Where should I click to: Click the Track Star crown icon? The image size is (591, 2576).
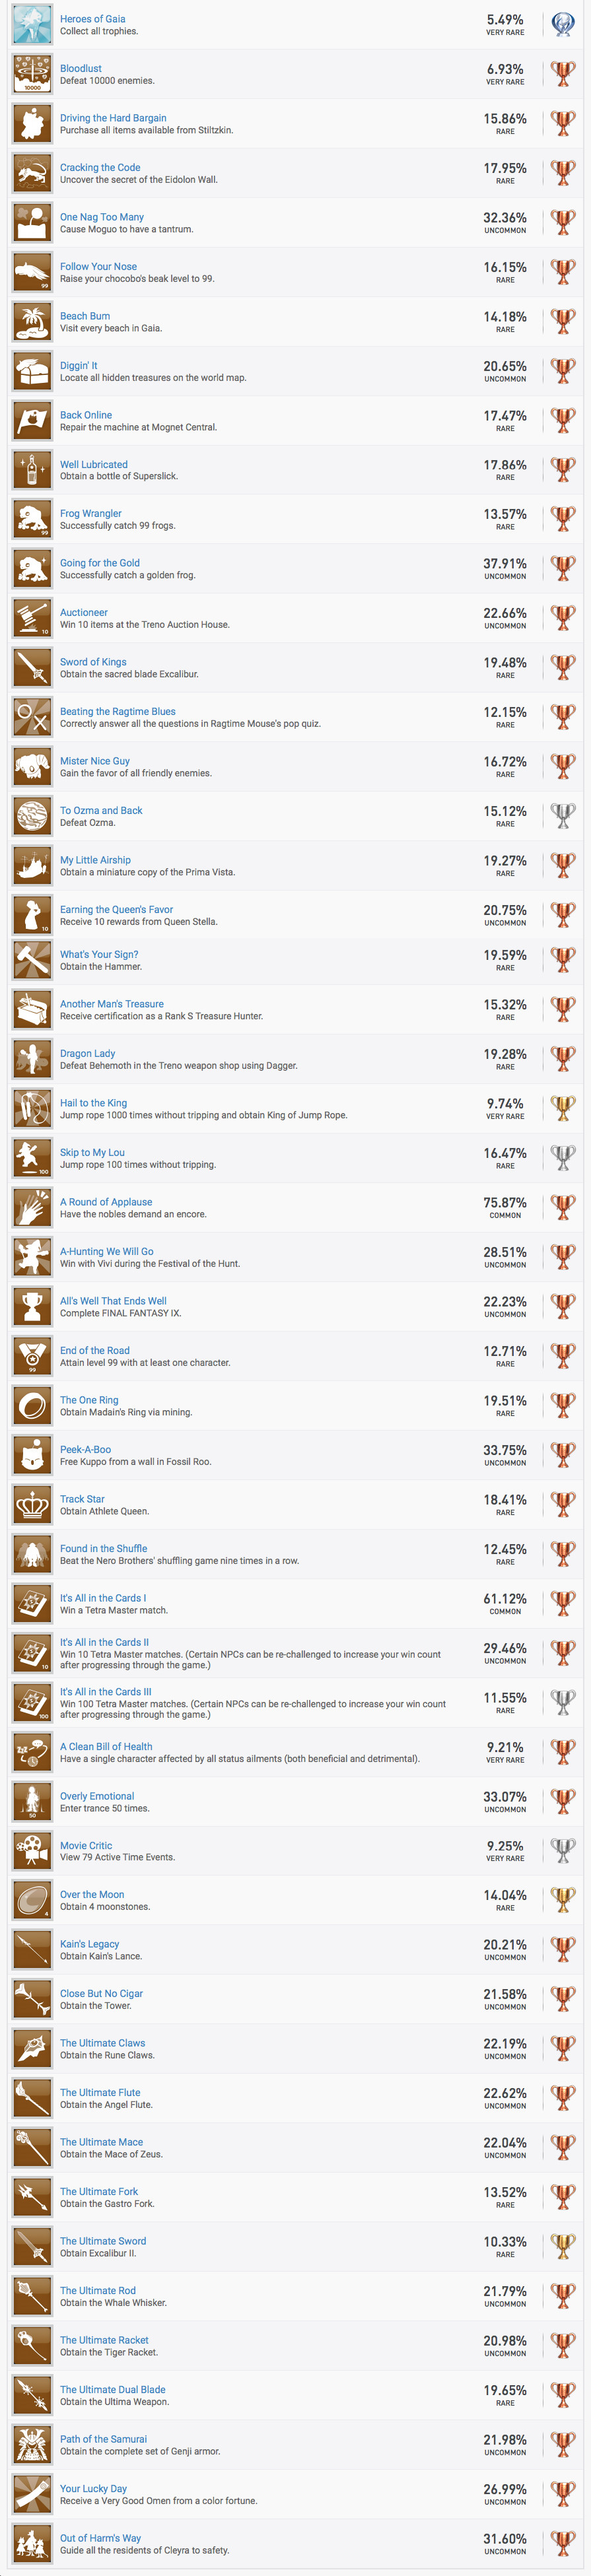point(32,1505)
